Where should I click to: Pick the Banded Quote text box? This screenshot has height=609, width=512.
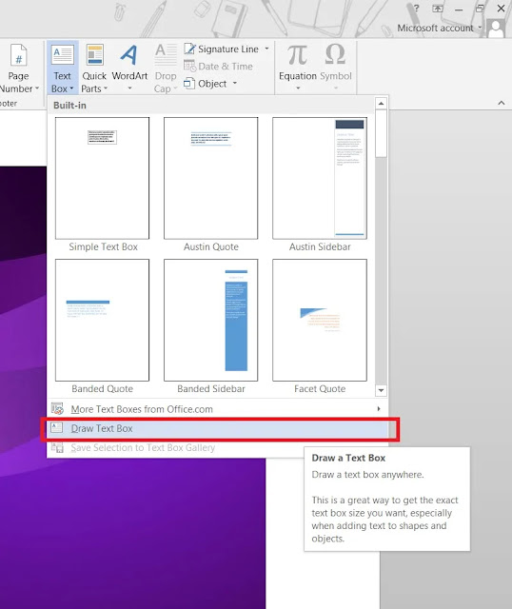coord(102,320)
